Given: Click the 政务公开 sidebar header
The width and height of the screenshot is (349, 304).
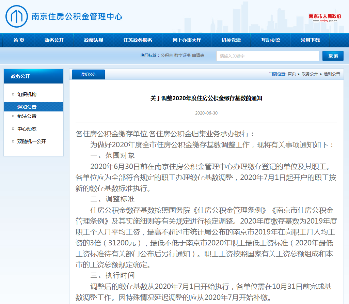Looking at the screenshot, I should (x=33, y=76).
